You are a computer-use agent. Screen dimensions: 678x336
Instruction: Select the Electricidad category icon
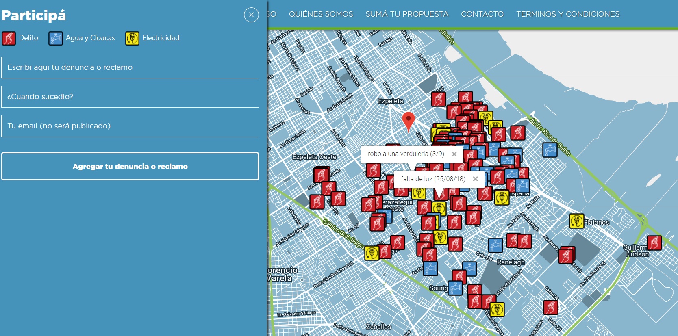(132, 38)
